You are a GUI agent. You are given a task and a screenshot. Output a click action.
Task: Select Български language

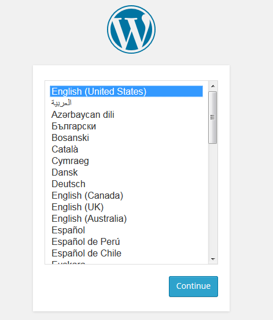click(x=126, y=126)
